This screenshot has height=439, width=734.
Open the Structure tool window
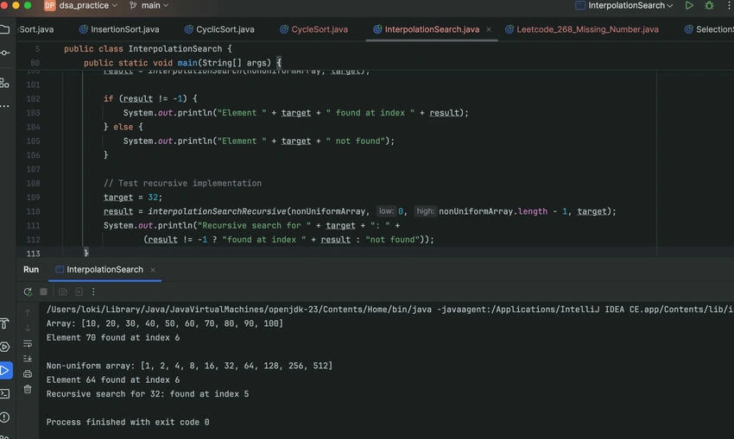pyautogui.click(x=4, y=83)
